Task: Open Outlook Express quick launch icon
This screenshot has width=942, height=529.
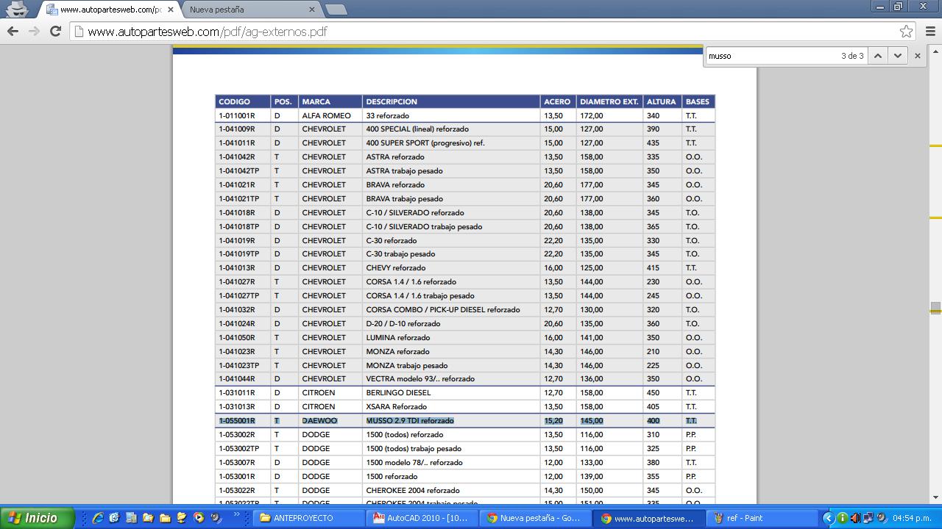Action: 114,518
